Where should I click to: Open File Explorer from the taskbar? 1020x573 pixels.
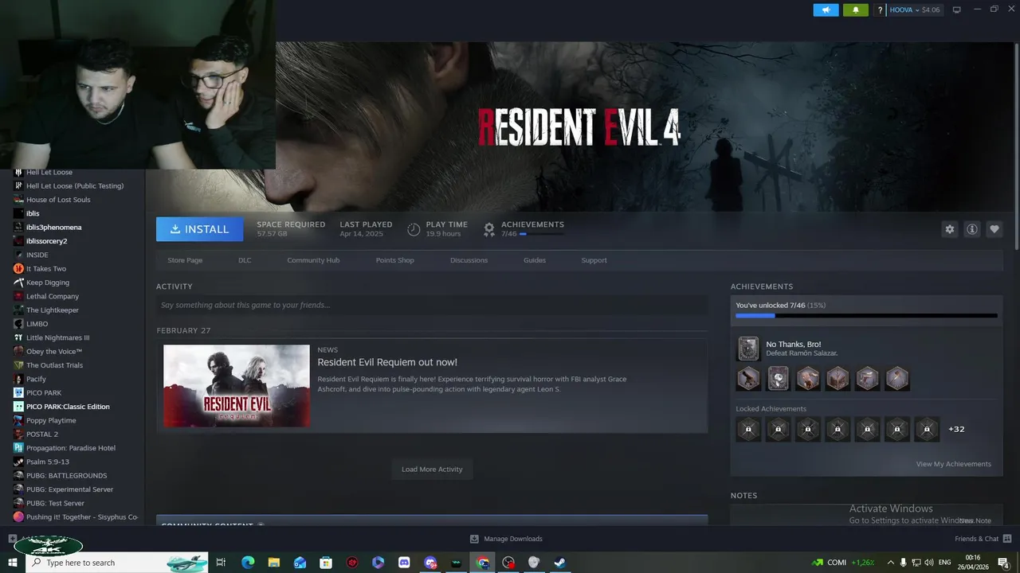pyautogui.click(x=273, y=563)
